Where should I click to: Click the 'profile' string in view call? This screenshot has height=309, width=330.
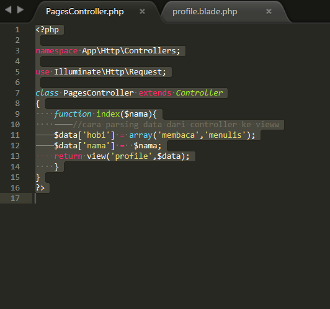pos(132,156)
